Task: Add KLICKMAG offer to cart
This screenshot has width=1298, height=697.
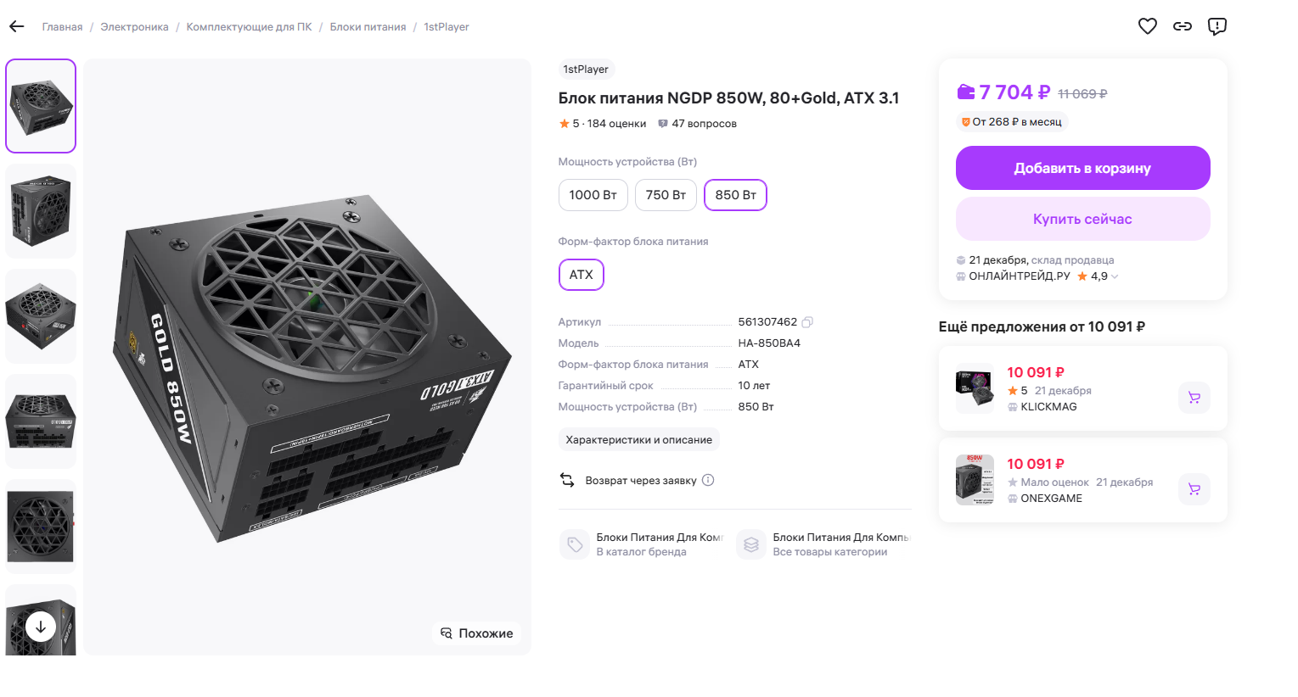Action: click(x=1194, y=398)
